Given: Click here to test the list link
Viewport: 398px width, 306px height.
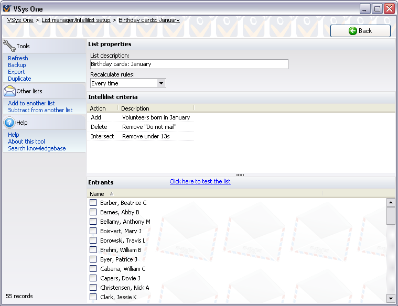Looking at the screenshot, I should (200, 181).
